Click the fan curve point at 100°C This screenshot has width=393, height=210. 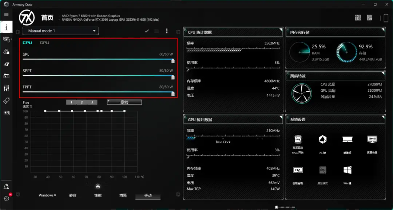click(x=124, y=111)
